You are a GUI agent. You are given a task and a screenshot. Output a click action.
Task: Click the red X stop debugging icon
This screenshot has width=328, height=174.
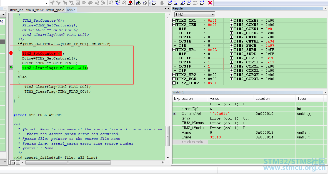point(210,3)
